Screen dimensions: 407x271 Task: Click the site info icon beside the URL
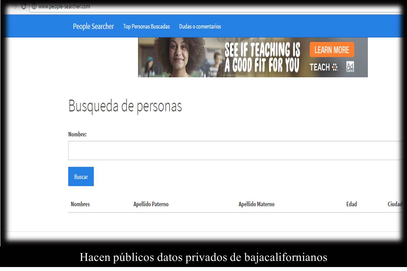pos(34,6)
